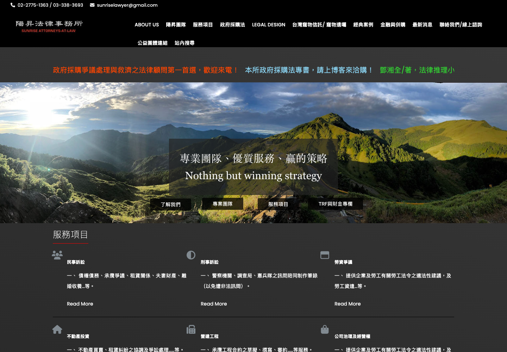Click the Nothing but winning strategy banner text
The width and height of the screenshot is (507, 352).
(x=254, y=175)
